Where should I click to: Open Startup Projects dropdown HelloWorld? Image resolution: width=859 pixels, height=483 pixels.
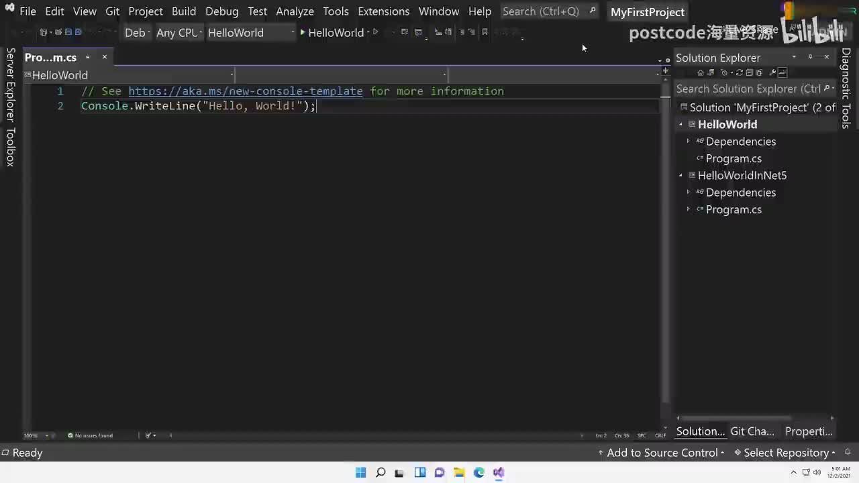coord(251,32)
